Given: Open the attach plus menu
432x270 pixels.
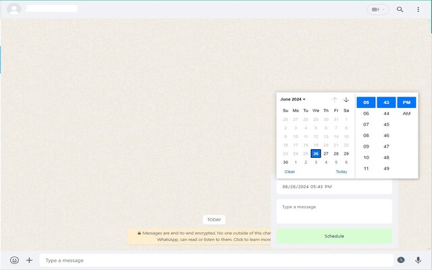Looking at the screenshot, I should (x=29, y=260).
